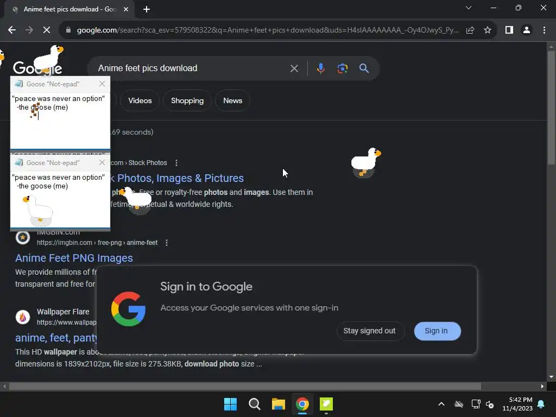
Task: Open Chrome three-dot menu
Action: [544, 30]
